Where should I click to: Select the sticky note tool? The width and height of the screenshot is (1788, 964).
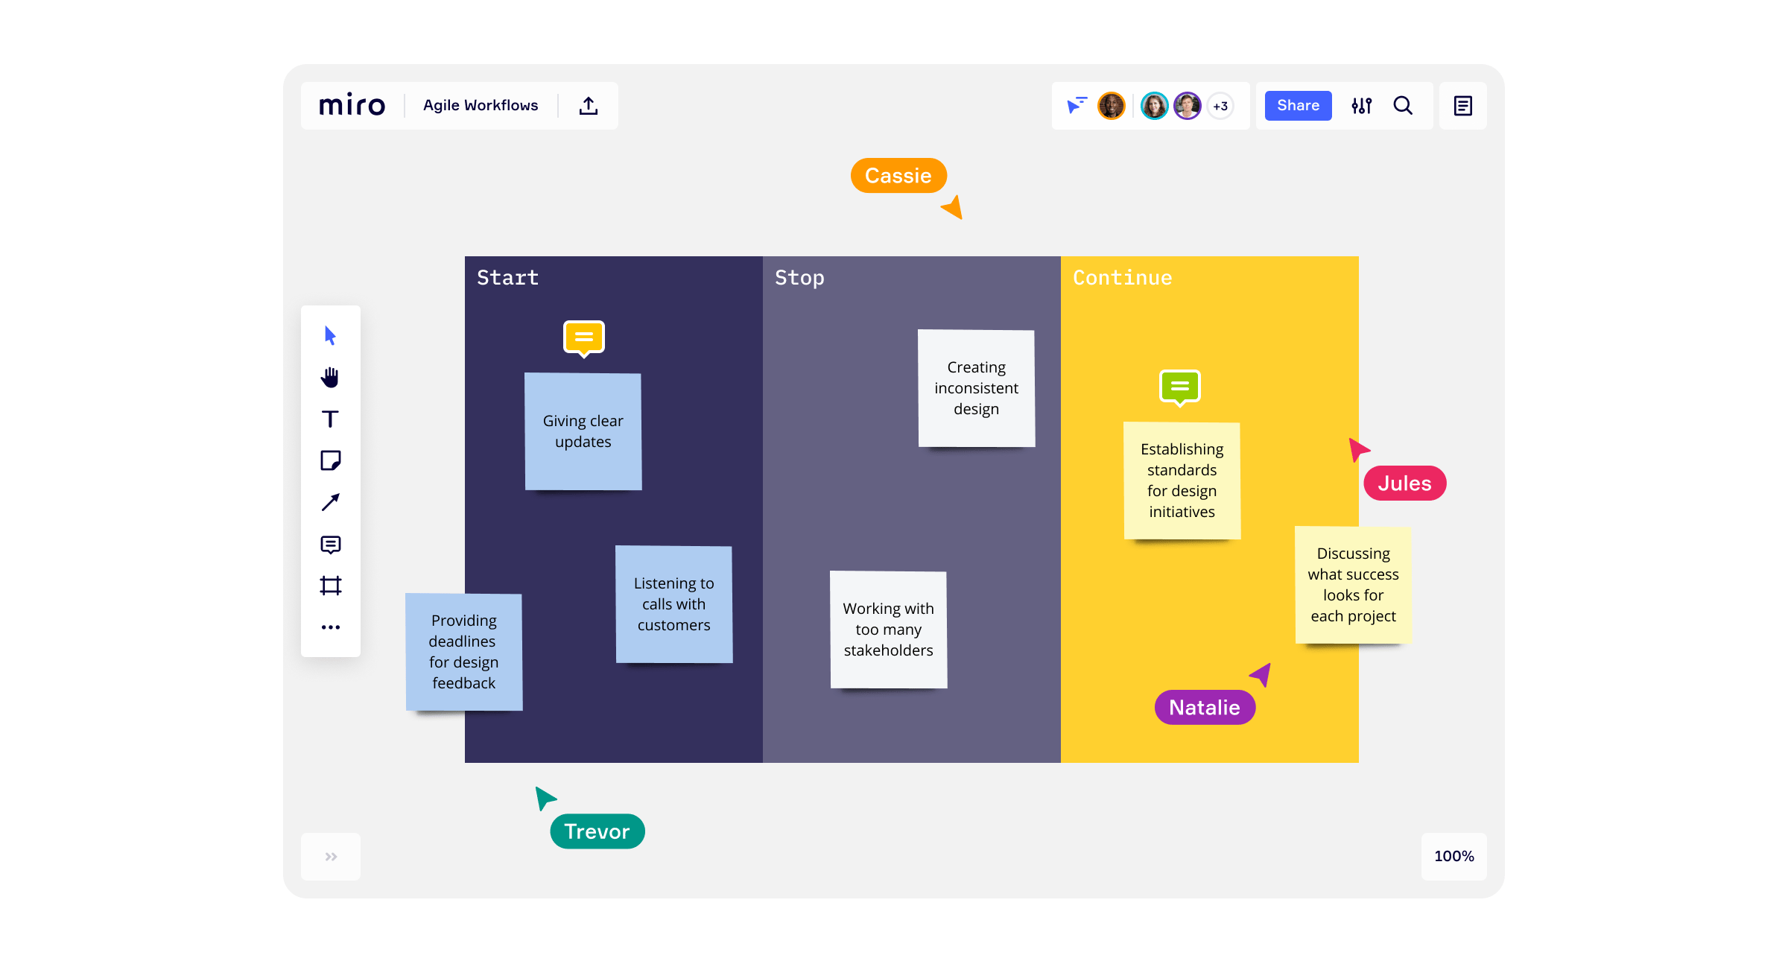(x=330, y=460)
